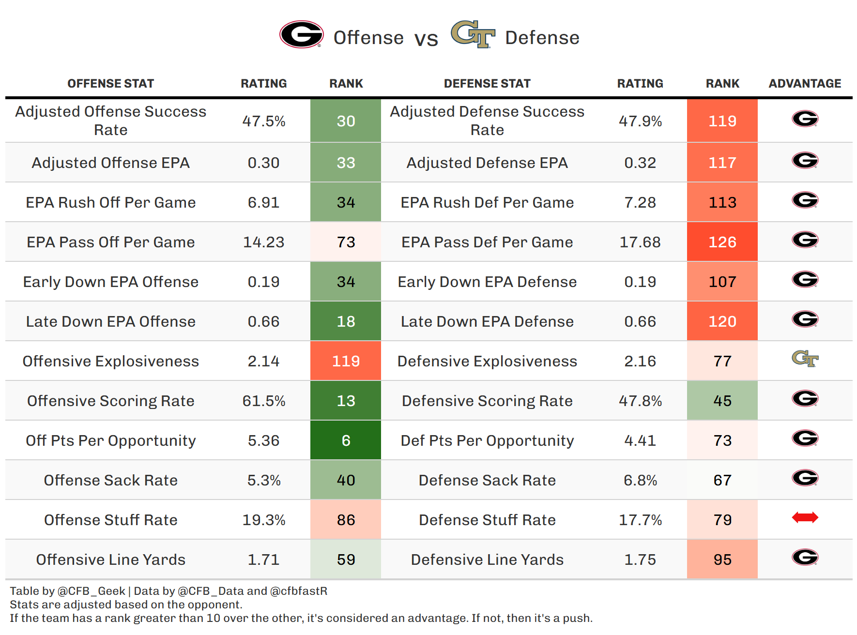
Task: Click the Offensive Explosiveness stat label
Action: click(110, 361)
